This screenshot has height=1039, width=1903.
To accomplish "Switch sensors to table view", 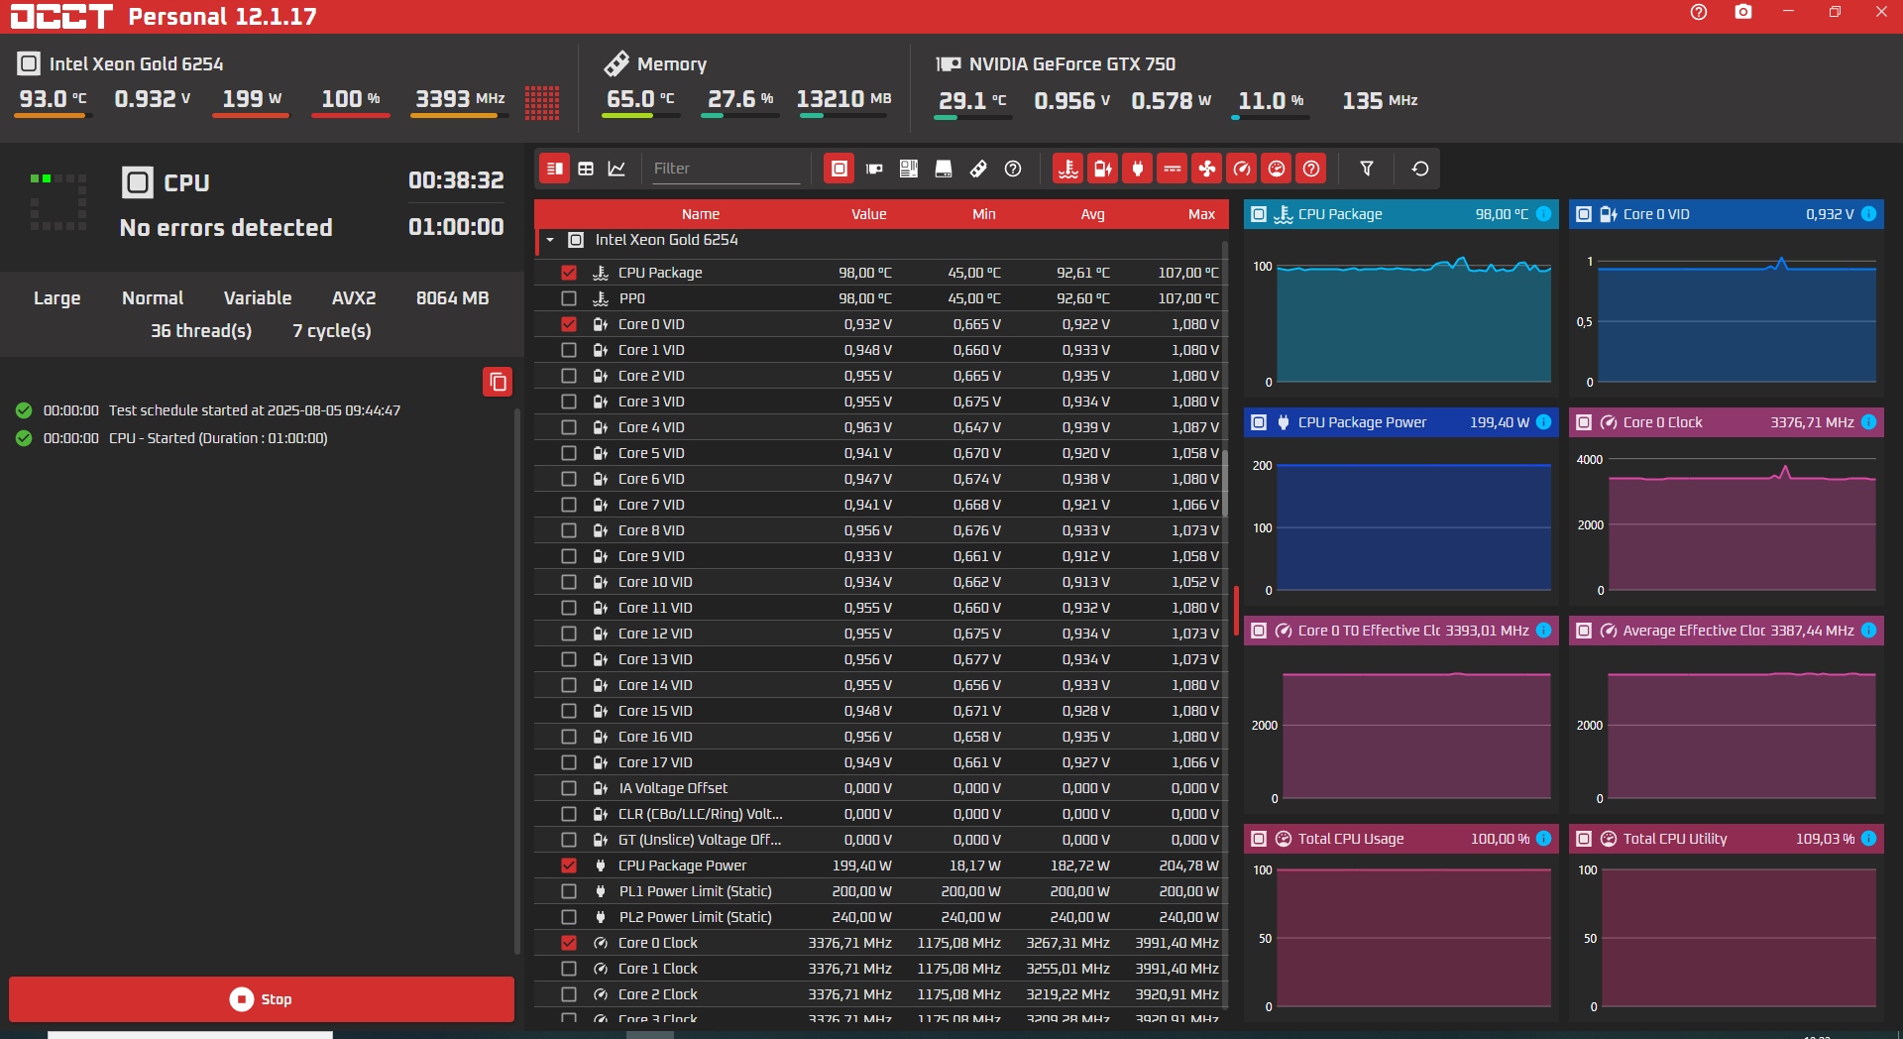I will [x=586, y=169].
